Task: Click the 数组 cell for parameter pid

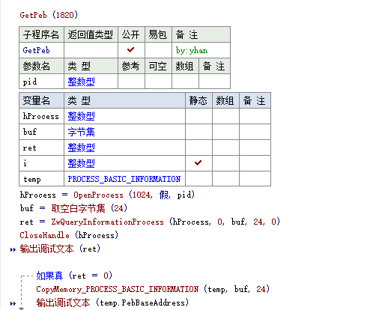Action: point(185,82)
